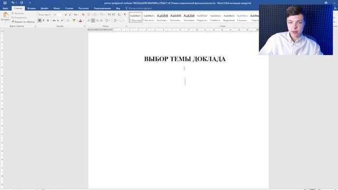Decrease font size with the shrink font icon
The width and height of the screenshot is (338, 190).
tap(70, 15)
